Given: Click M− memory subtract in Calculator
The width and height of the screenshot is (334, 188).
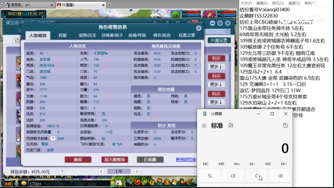Looking at the screenshot, I should pyautogui.click(x=252, y=164).
